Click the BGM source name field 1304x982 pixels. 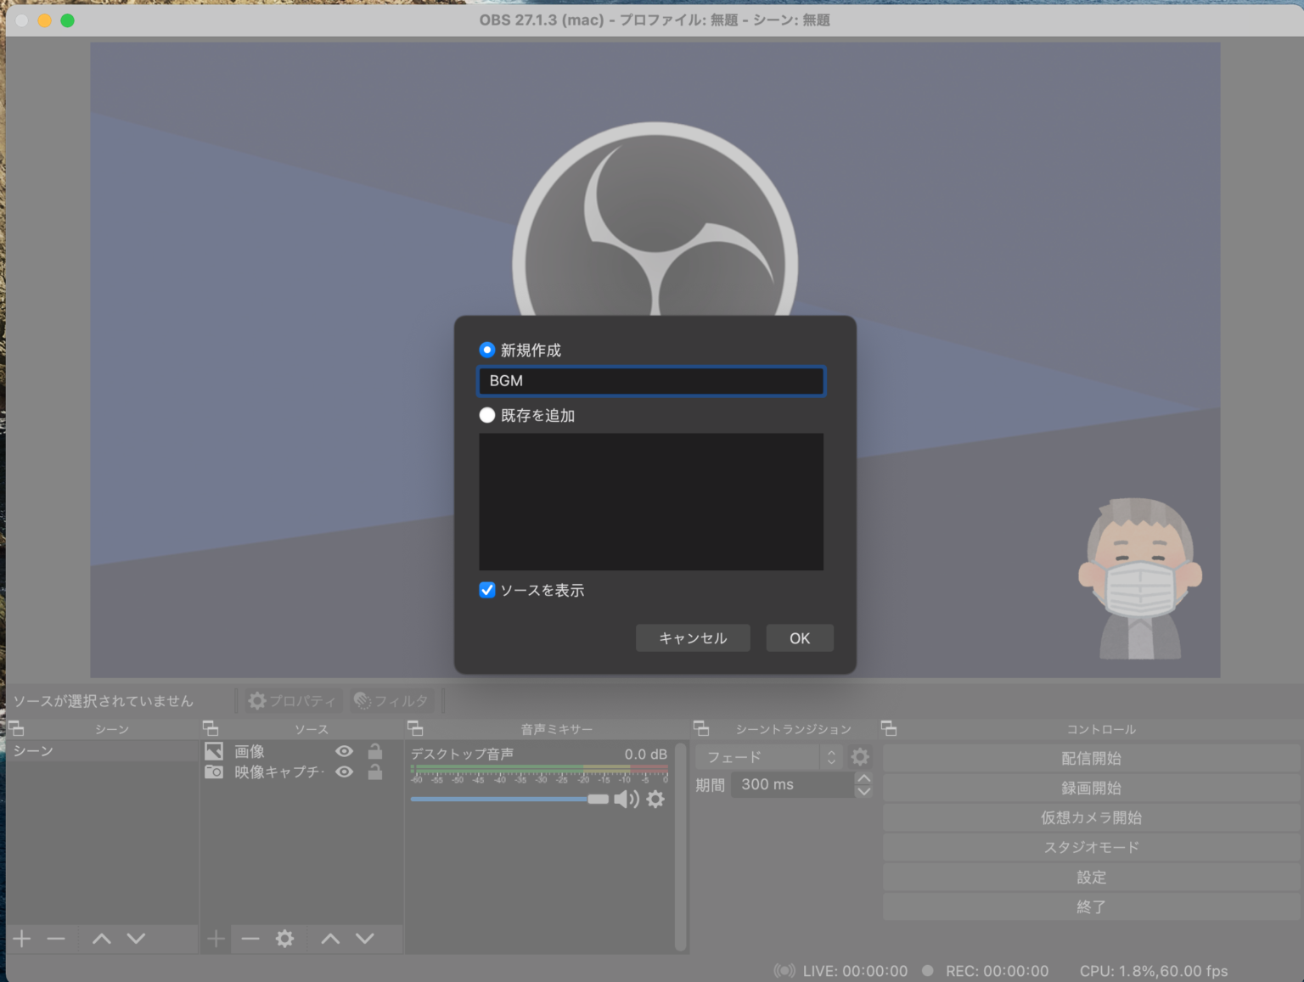651,381
